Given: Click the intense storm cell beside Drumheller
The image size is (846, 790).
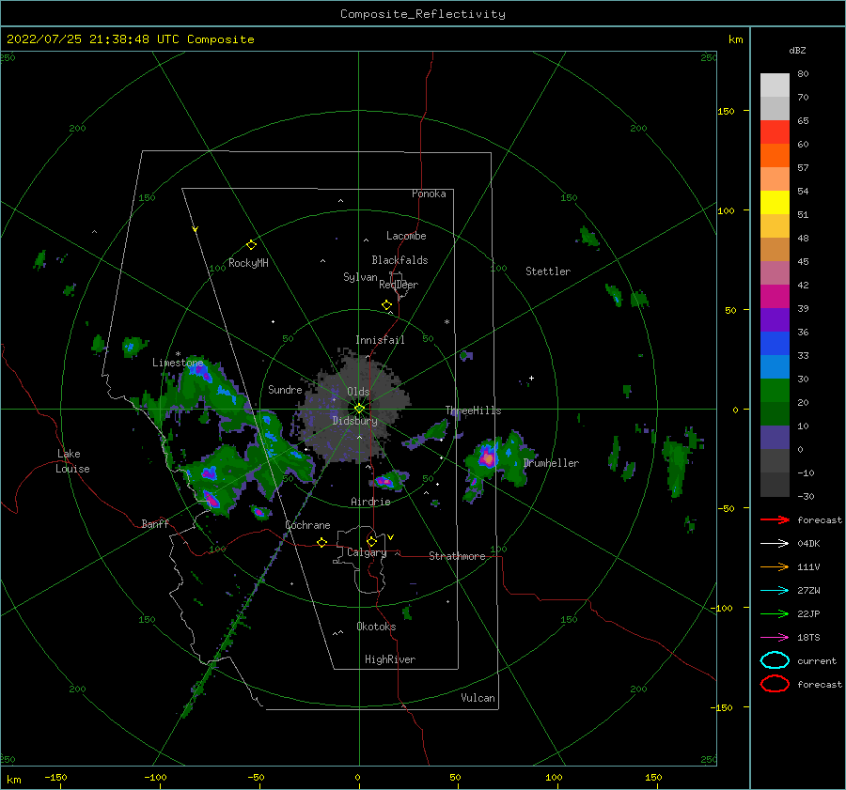Looking at the screenshot, I should (488, 457).
